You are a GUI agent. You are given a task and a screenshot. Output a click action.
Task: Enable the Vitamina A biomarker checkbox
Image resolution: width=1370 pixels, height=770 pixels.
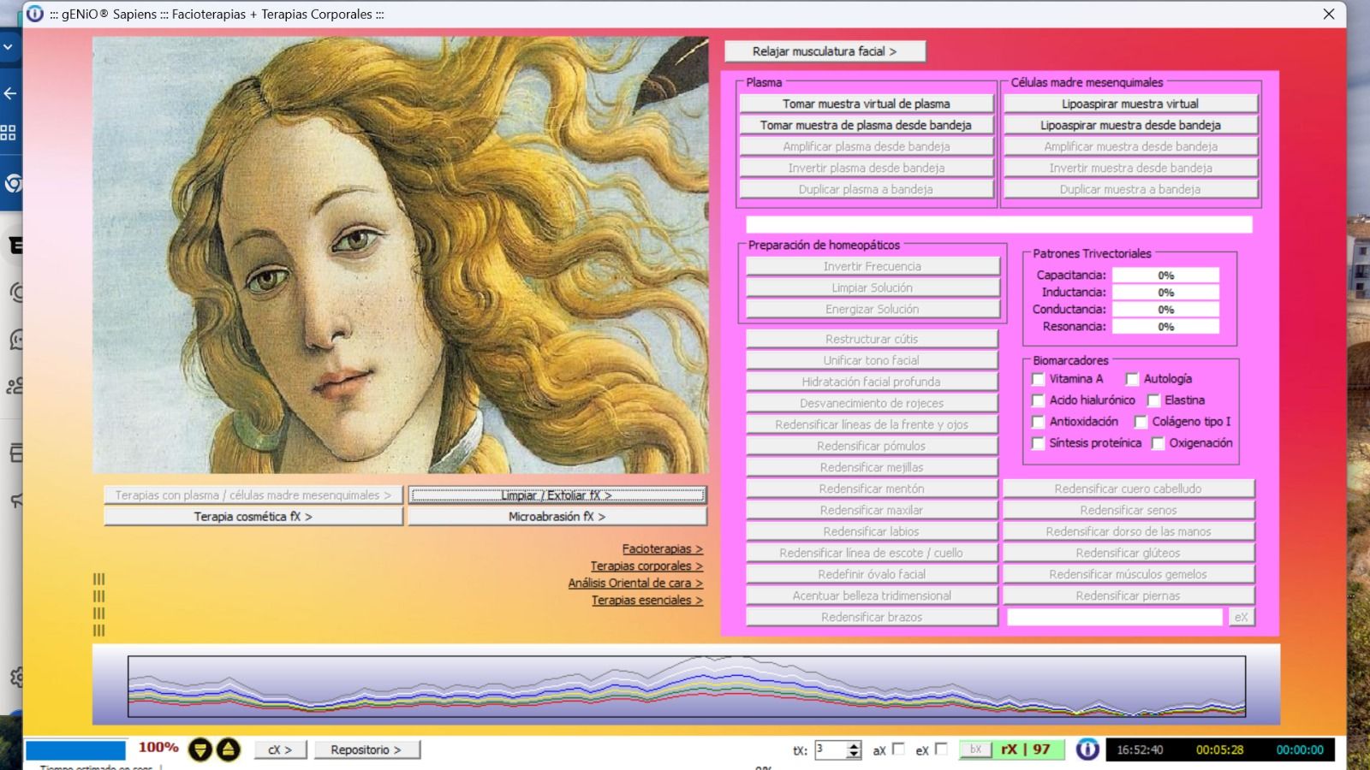(x=1038, y=379)
